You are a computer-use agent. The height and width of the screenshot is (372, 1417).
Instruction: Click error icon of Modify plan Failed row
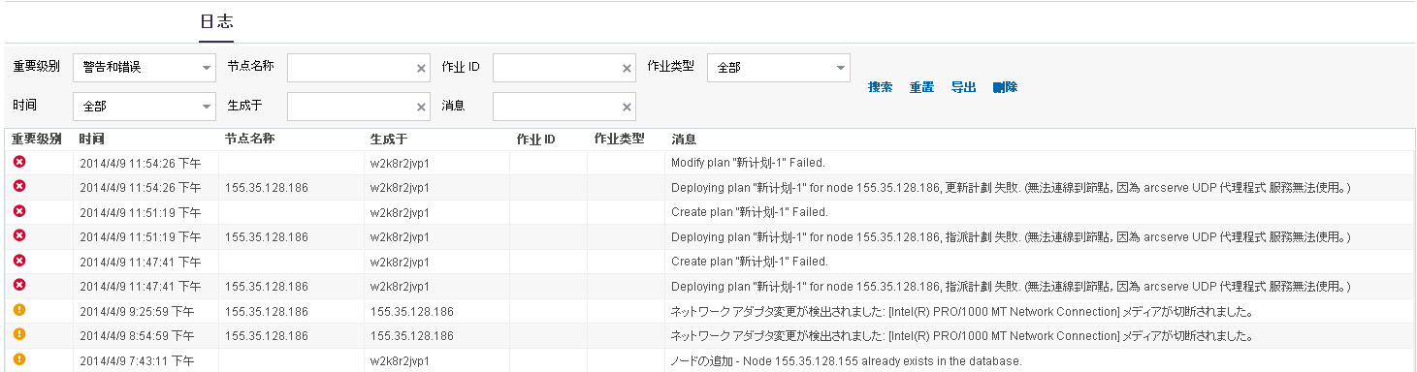click(x=19, y=162)
